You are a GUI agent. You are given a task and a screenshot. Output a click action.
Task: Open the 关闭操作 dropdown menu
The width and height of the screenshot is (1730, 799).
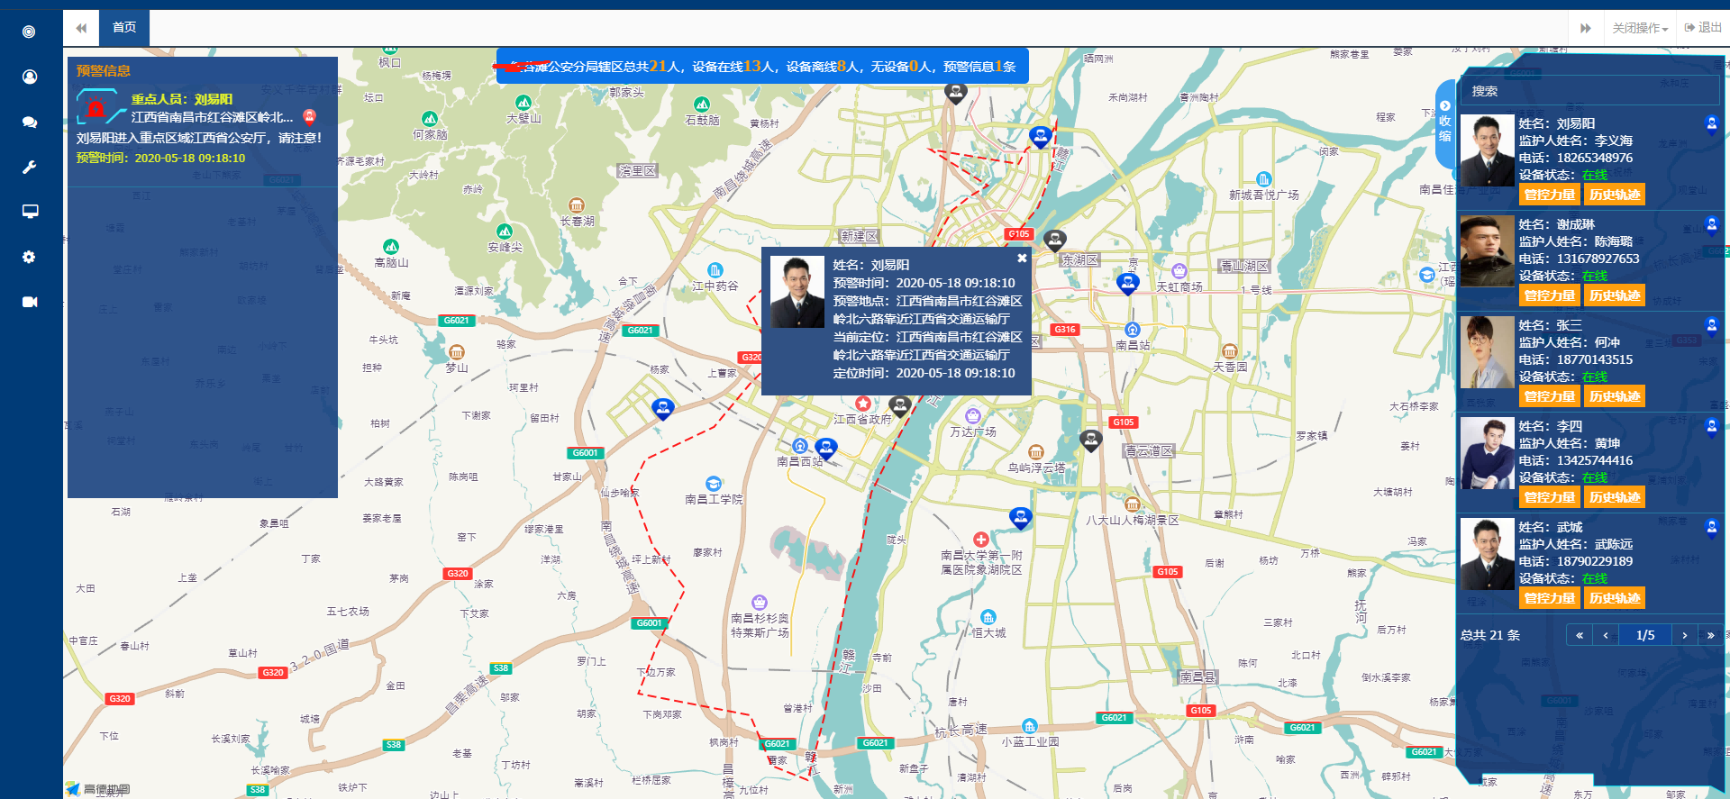pos(1639,28)
